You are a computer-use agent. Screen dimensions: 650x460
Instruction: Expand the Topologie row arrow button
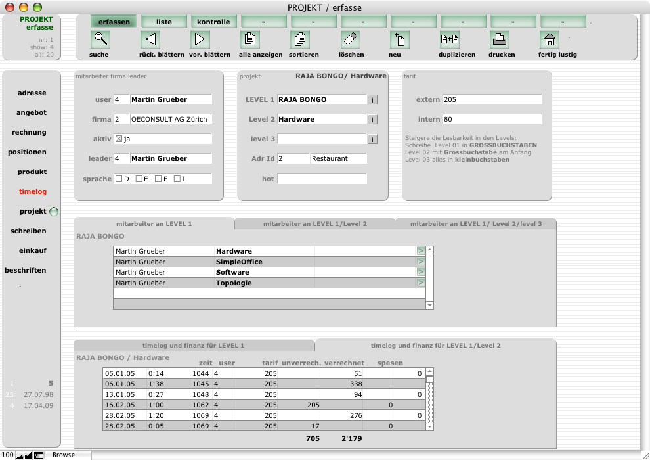(421, 283)
